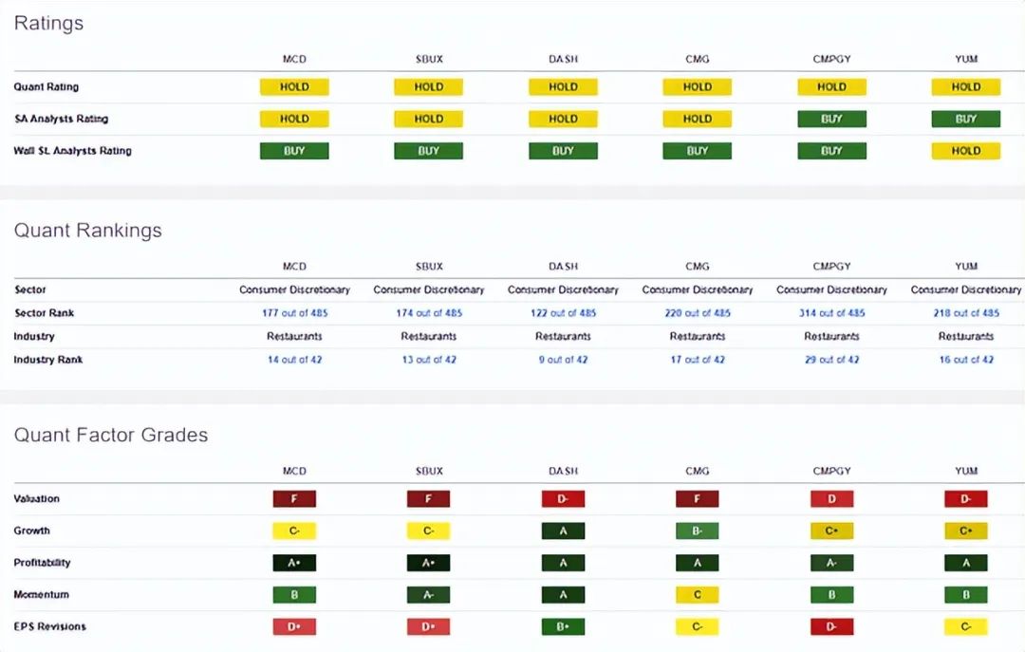Open YUM Industry Rank 16 out of 42
Image resolution: width=1025 pixels, height=652 pixels.
click(x=966, y=360)
